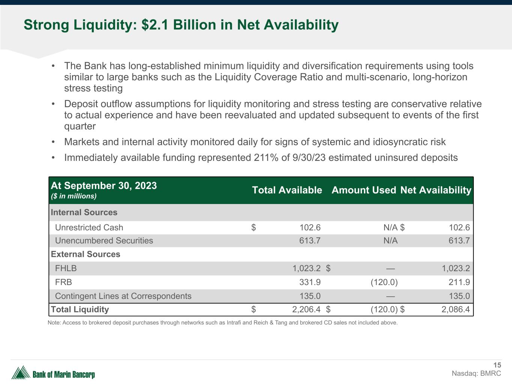
Task: Click the brokered deposit note below table
Action: pos(222,323)
